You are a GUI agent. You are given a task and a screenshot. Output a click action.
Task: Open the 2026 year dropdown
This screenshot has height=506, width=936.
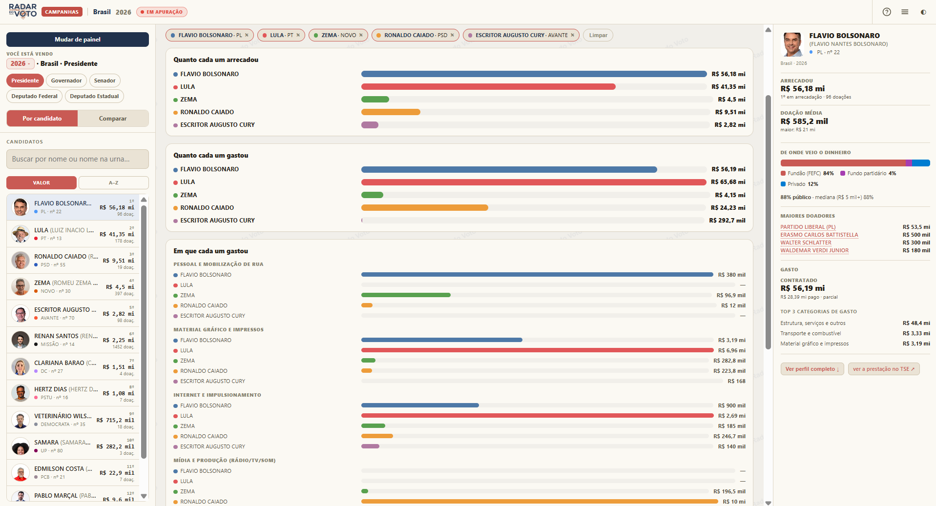(20, 63)
